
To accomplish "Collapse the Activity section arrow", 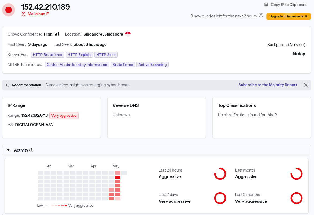I will pos(8,150).
